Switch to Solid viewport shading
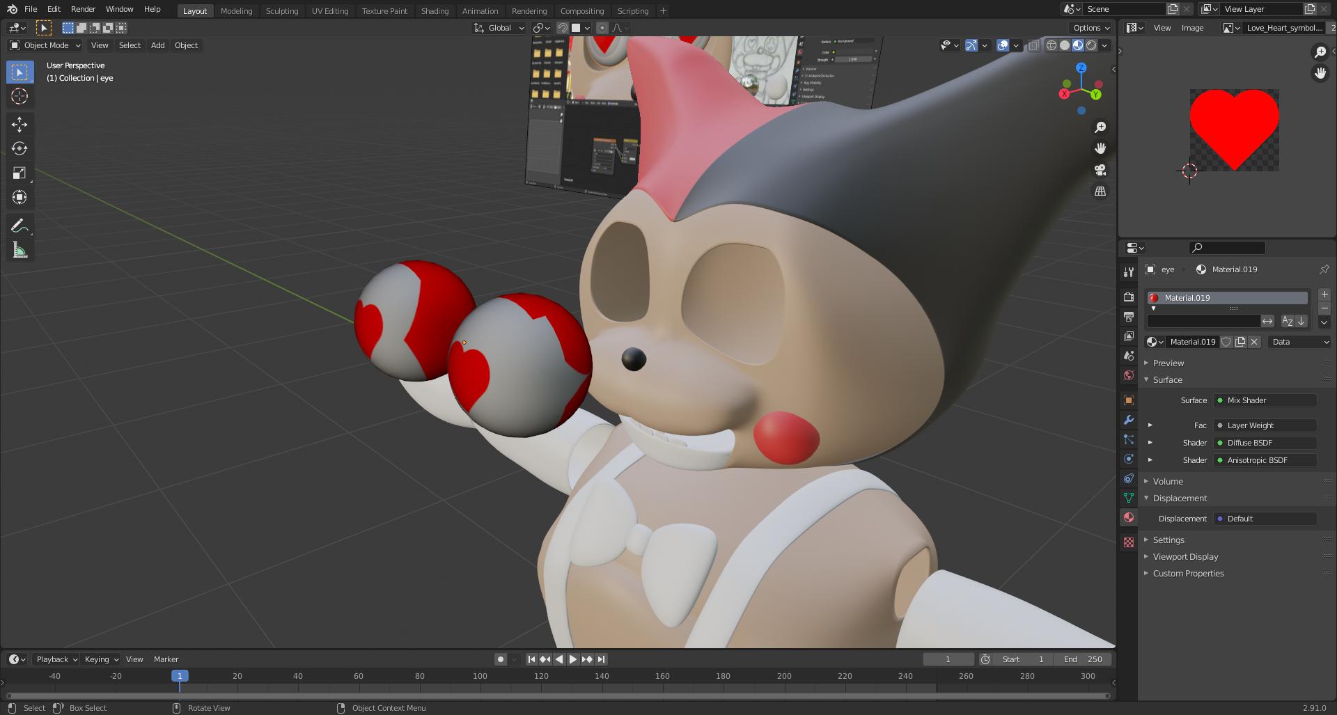 1065,45
